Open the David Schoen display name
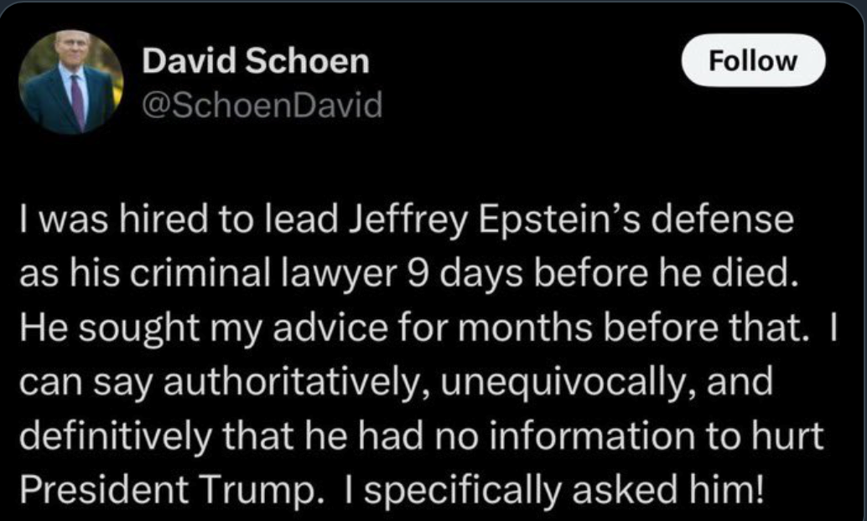Viewport: 867px width, 521px height. (x=256, y=60)
